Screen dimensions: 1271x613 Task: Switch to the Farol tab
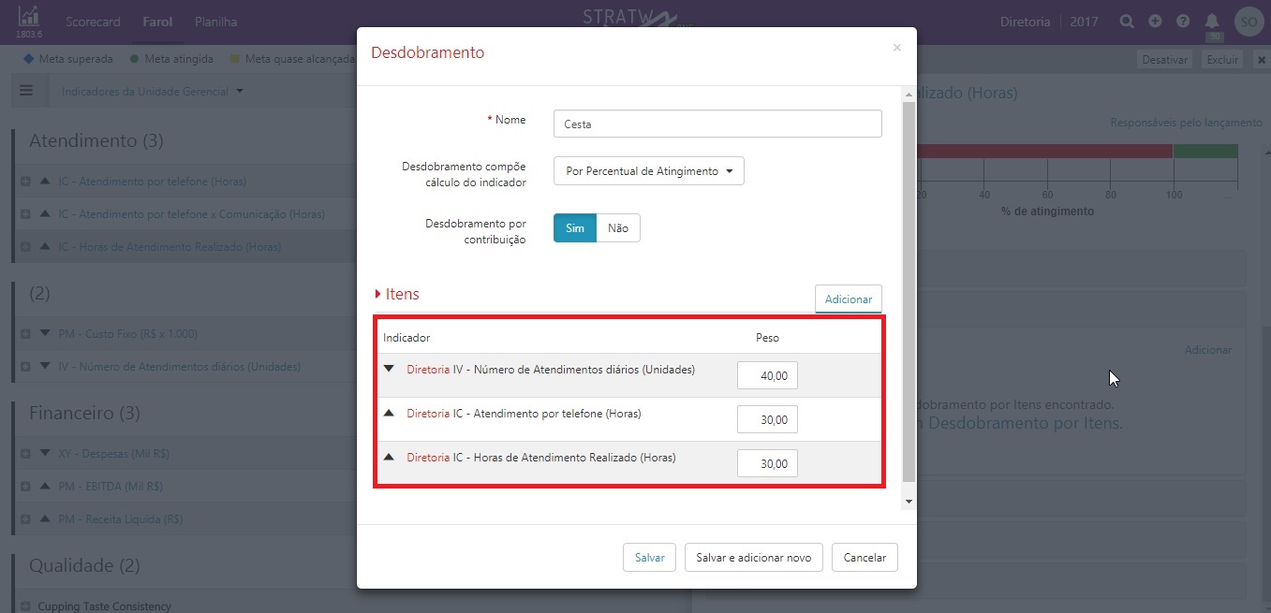pyautogui.click(x=157, y=22)
